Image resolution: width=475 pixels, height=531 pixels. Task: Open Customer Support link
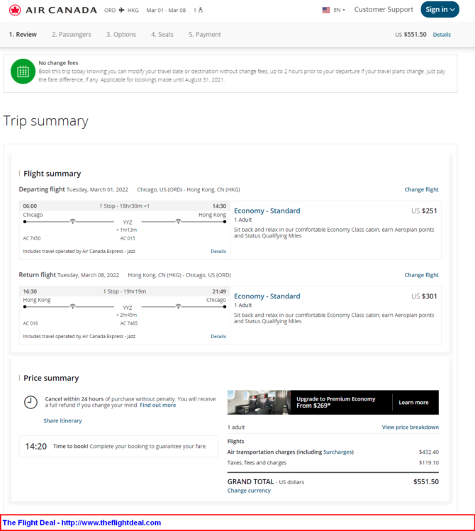(384, 9)
